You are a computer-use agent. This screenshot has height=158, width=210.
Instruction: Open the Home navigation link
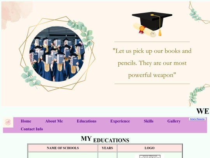[x=26, y=121]
